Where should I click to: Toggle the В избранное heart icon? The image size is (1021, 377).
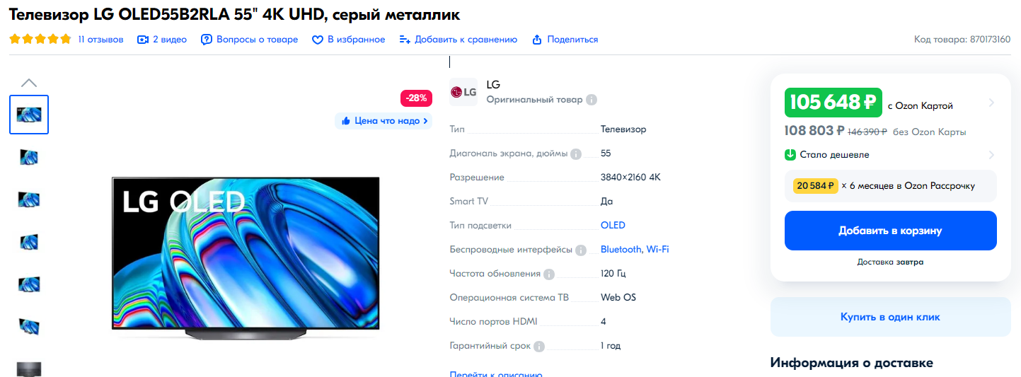318,40
